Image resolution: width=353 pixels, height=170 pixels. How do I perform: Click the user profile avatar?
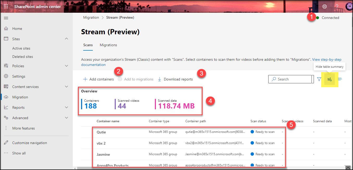pyautogui.click(x=349, y=6)
